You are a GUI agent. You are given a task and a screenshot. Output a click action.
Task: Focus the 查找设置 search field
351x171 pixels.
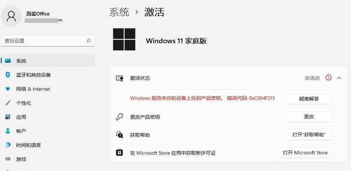point(48,41)
